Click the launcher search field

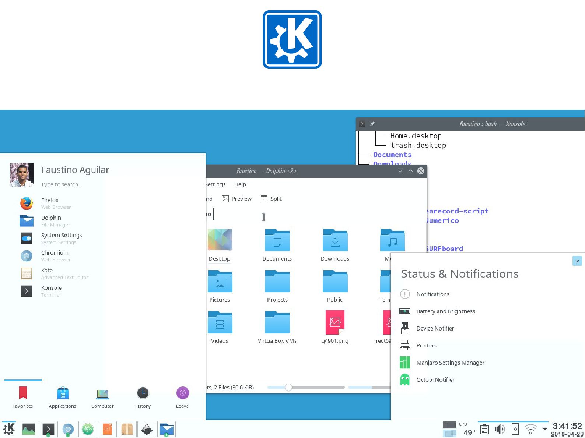pos(62,184)
